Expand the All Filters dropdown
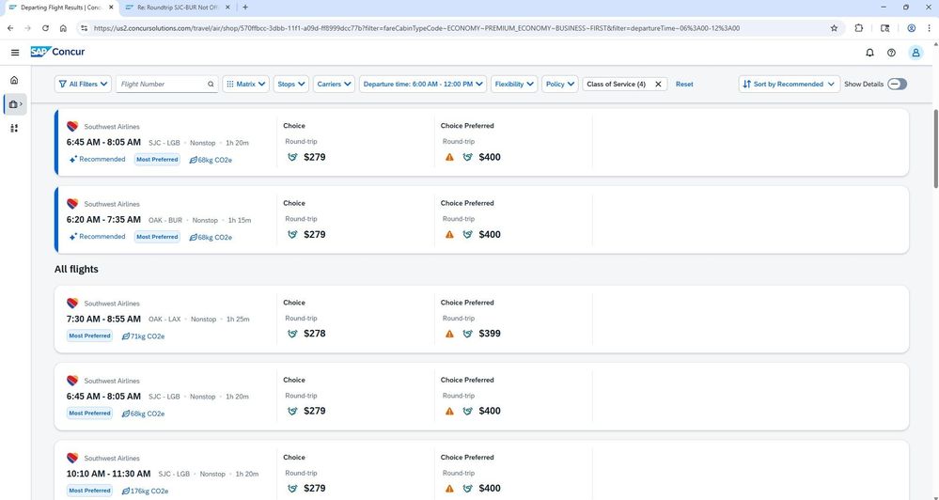The image size is (939, 500). 84,85
